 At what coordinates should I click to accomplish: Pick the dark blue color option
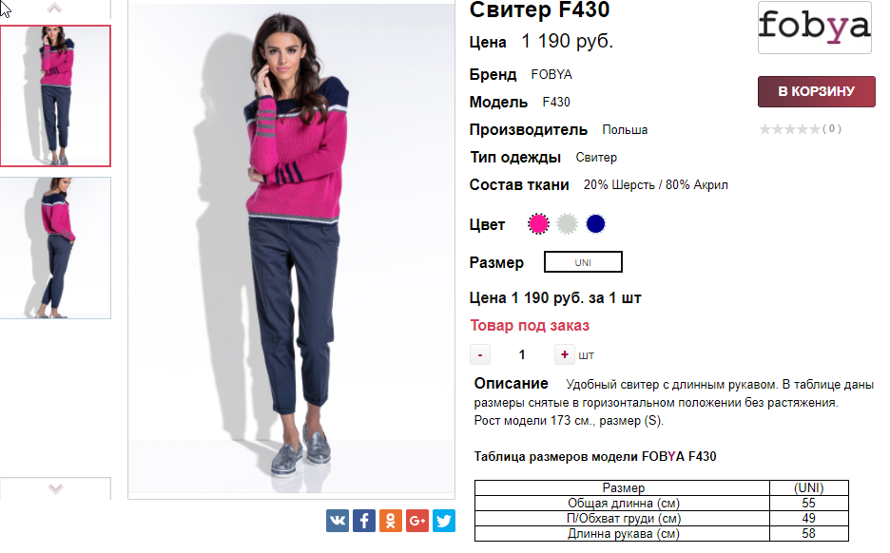pyautogui.click(x=595, y=224)
